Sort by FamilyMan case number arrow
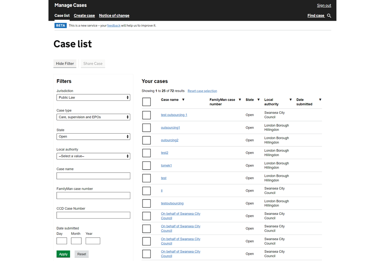Viewport: 391px width, 261px height. (239, 100)
